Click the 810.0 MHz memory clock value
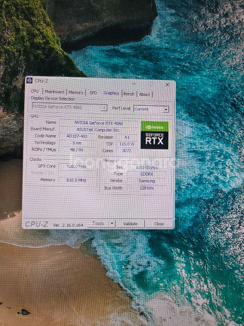This screenshot has height=326, width=244. 76,180
